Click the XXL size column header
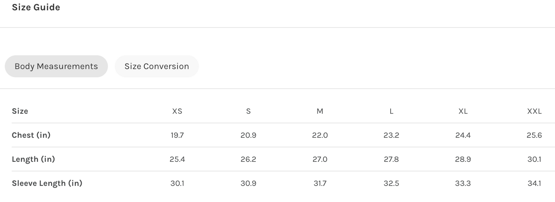 tap(534, 111)
